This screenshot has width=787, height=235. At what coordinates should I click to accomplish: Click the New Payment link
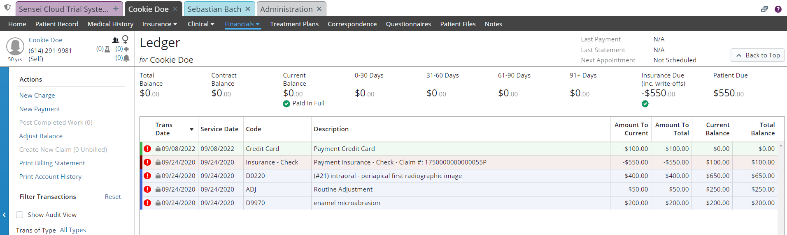pyautogui.click(x=40, y=109)
